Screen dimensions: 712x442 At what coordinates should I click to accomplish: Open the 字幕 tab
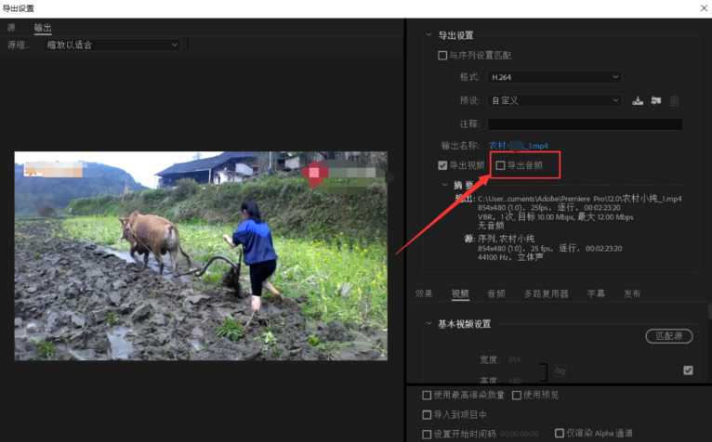596,293
